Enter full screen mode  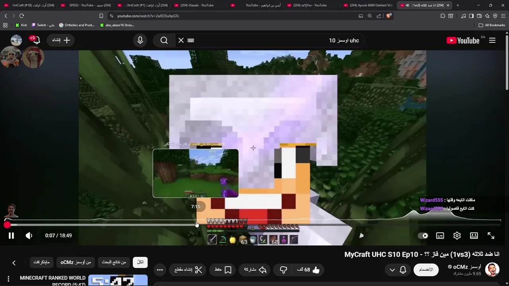(x=491, y=236)
